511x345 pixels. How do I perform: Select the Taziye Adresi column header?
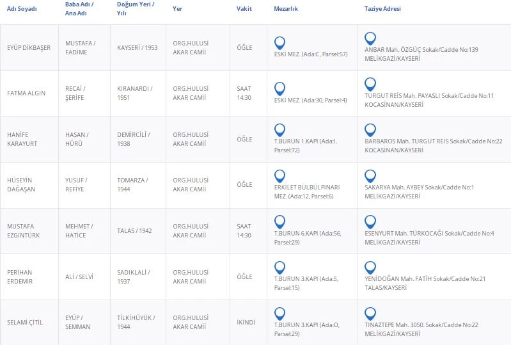click(382, 9)
